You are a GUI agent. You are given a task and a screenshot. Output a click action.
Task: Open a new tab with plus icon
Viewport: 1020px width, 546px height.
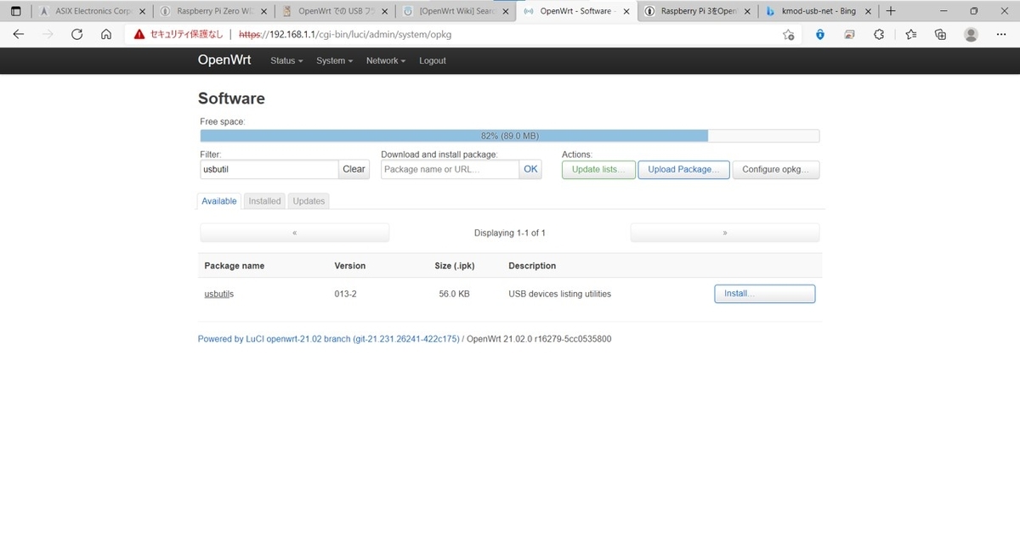pos(890,11)
